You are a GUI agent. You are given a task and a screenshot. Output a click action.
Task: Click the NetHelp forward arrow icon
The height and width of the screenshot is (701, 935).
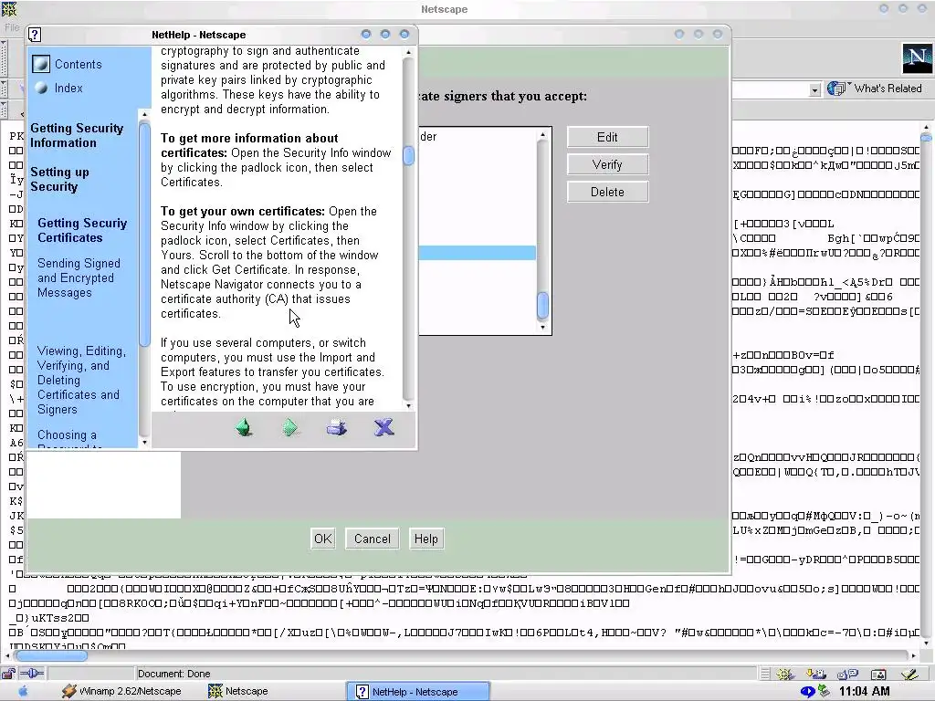289,427
